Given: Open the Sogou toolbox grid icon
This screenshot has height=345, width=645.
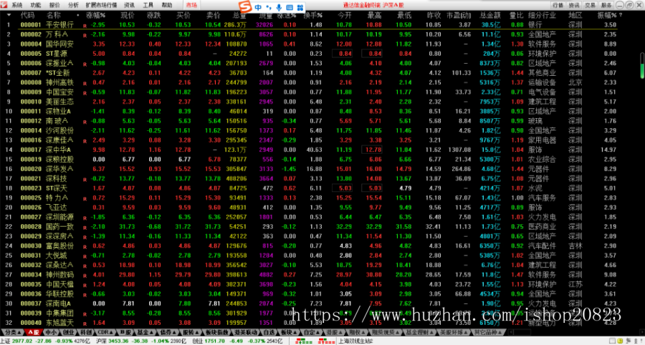Looking at the screenshot, I should pos(300,7).
